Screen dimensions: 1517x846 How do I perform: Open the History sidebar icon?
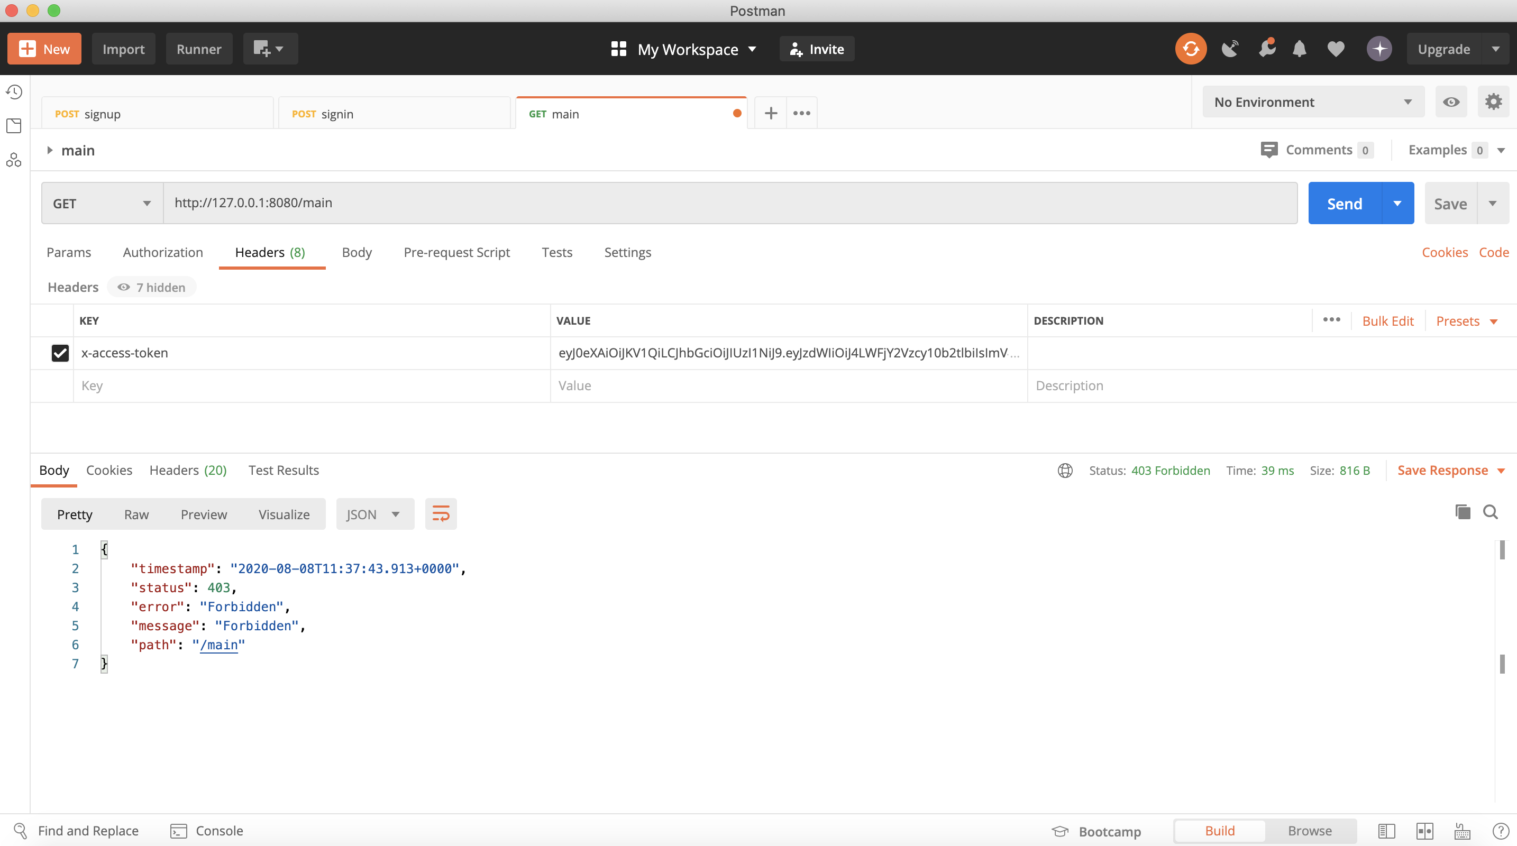14,92
